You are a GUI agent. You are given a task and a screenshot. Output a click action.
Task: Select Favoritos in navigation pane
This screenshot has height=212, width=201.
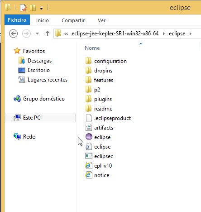pos(34,51)
